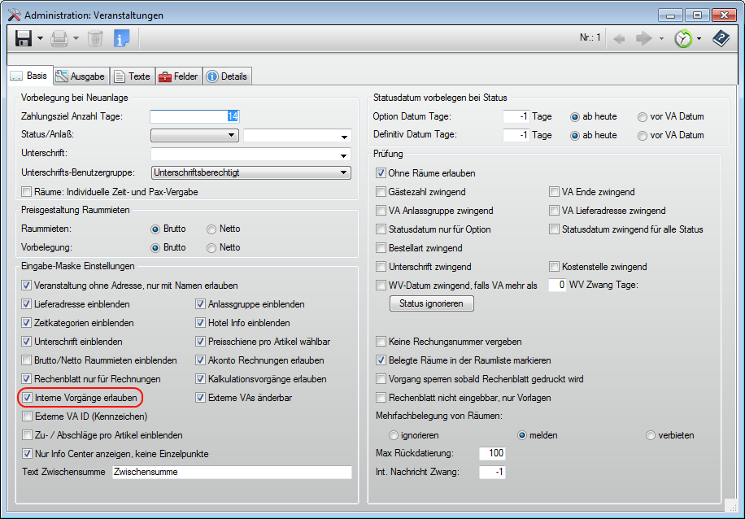Uncheck Interne Vorgänge erlauben
This screenshot has width=745, height=519.
tap(27, 398)
